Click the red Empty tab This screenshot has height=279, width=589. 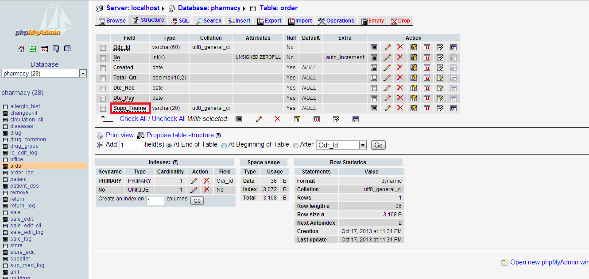click(x=372, y=20)
